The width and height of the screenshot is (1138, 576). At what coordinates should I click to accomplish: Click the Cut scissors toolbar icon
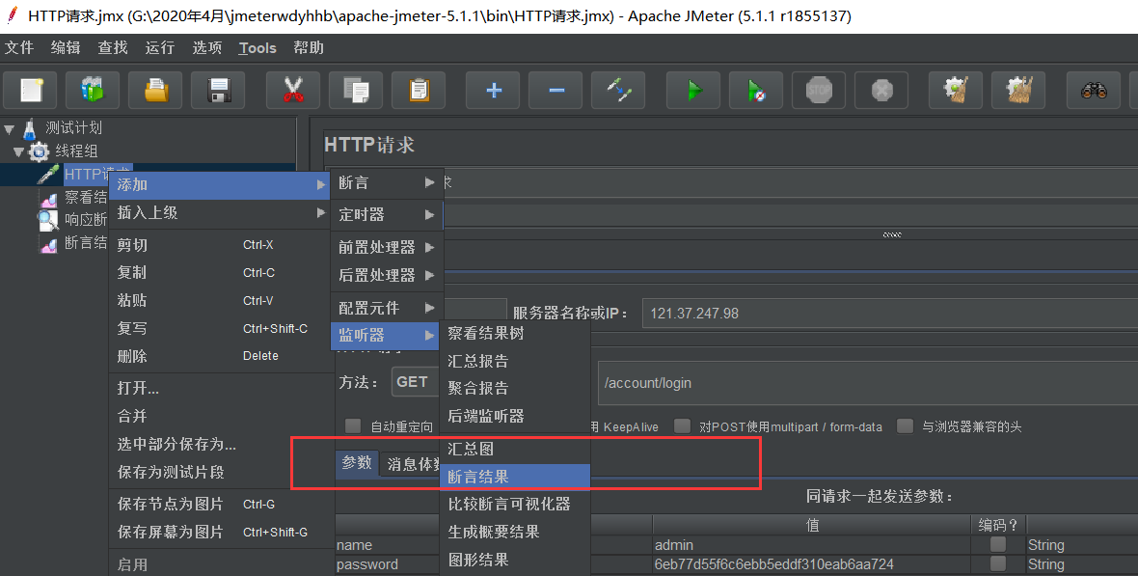pyautogui.click(x=293, y=90)
